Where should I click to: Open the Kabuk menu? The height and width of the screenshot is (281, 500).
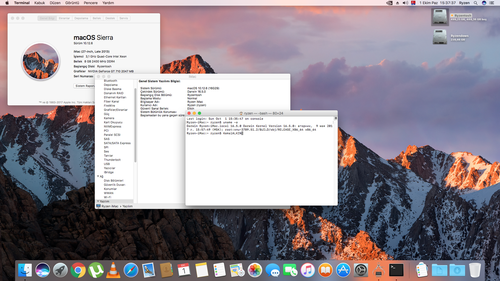click(40, 3)
